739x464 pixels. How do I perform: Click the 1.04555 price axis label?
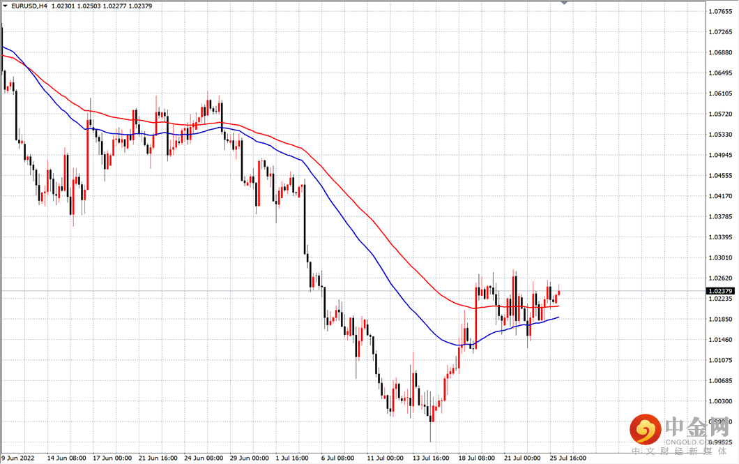pos(721,175)
